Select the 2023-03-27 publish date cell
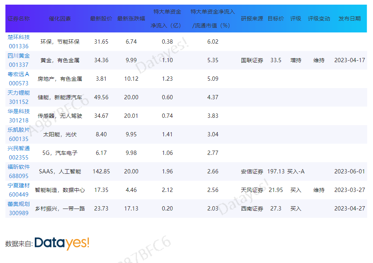Image resolution: width=373 pixels, height=263 pixels. click(x=349, y=190)
